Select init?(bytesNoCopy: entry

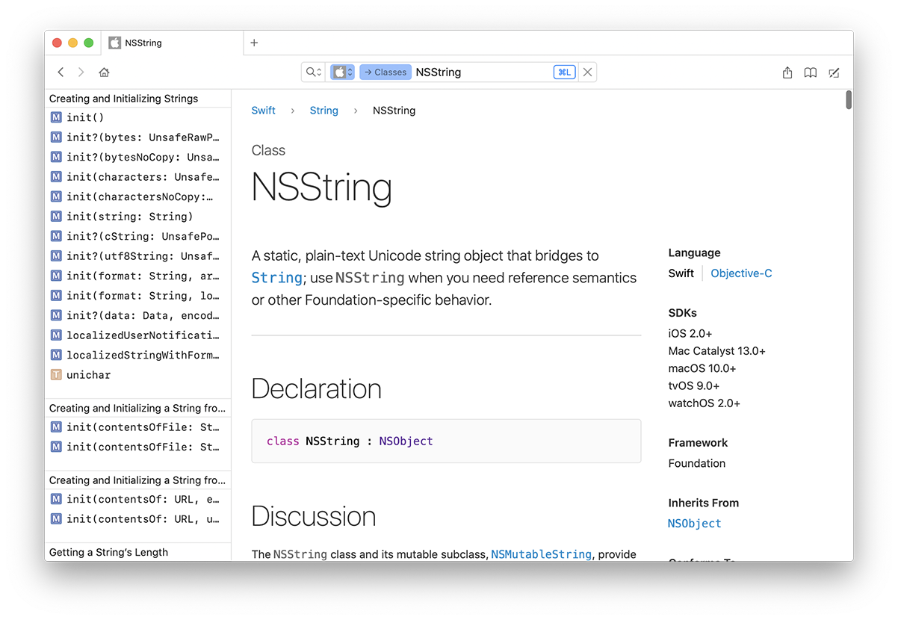(138, 157)
